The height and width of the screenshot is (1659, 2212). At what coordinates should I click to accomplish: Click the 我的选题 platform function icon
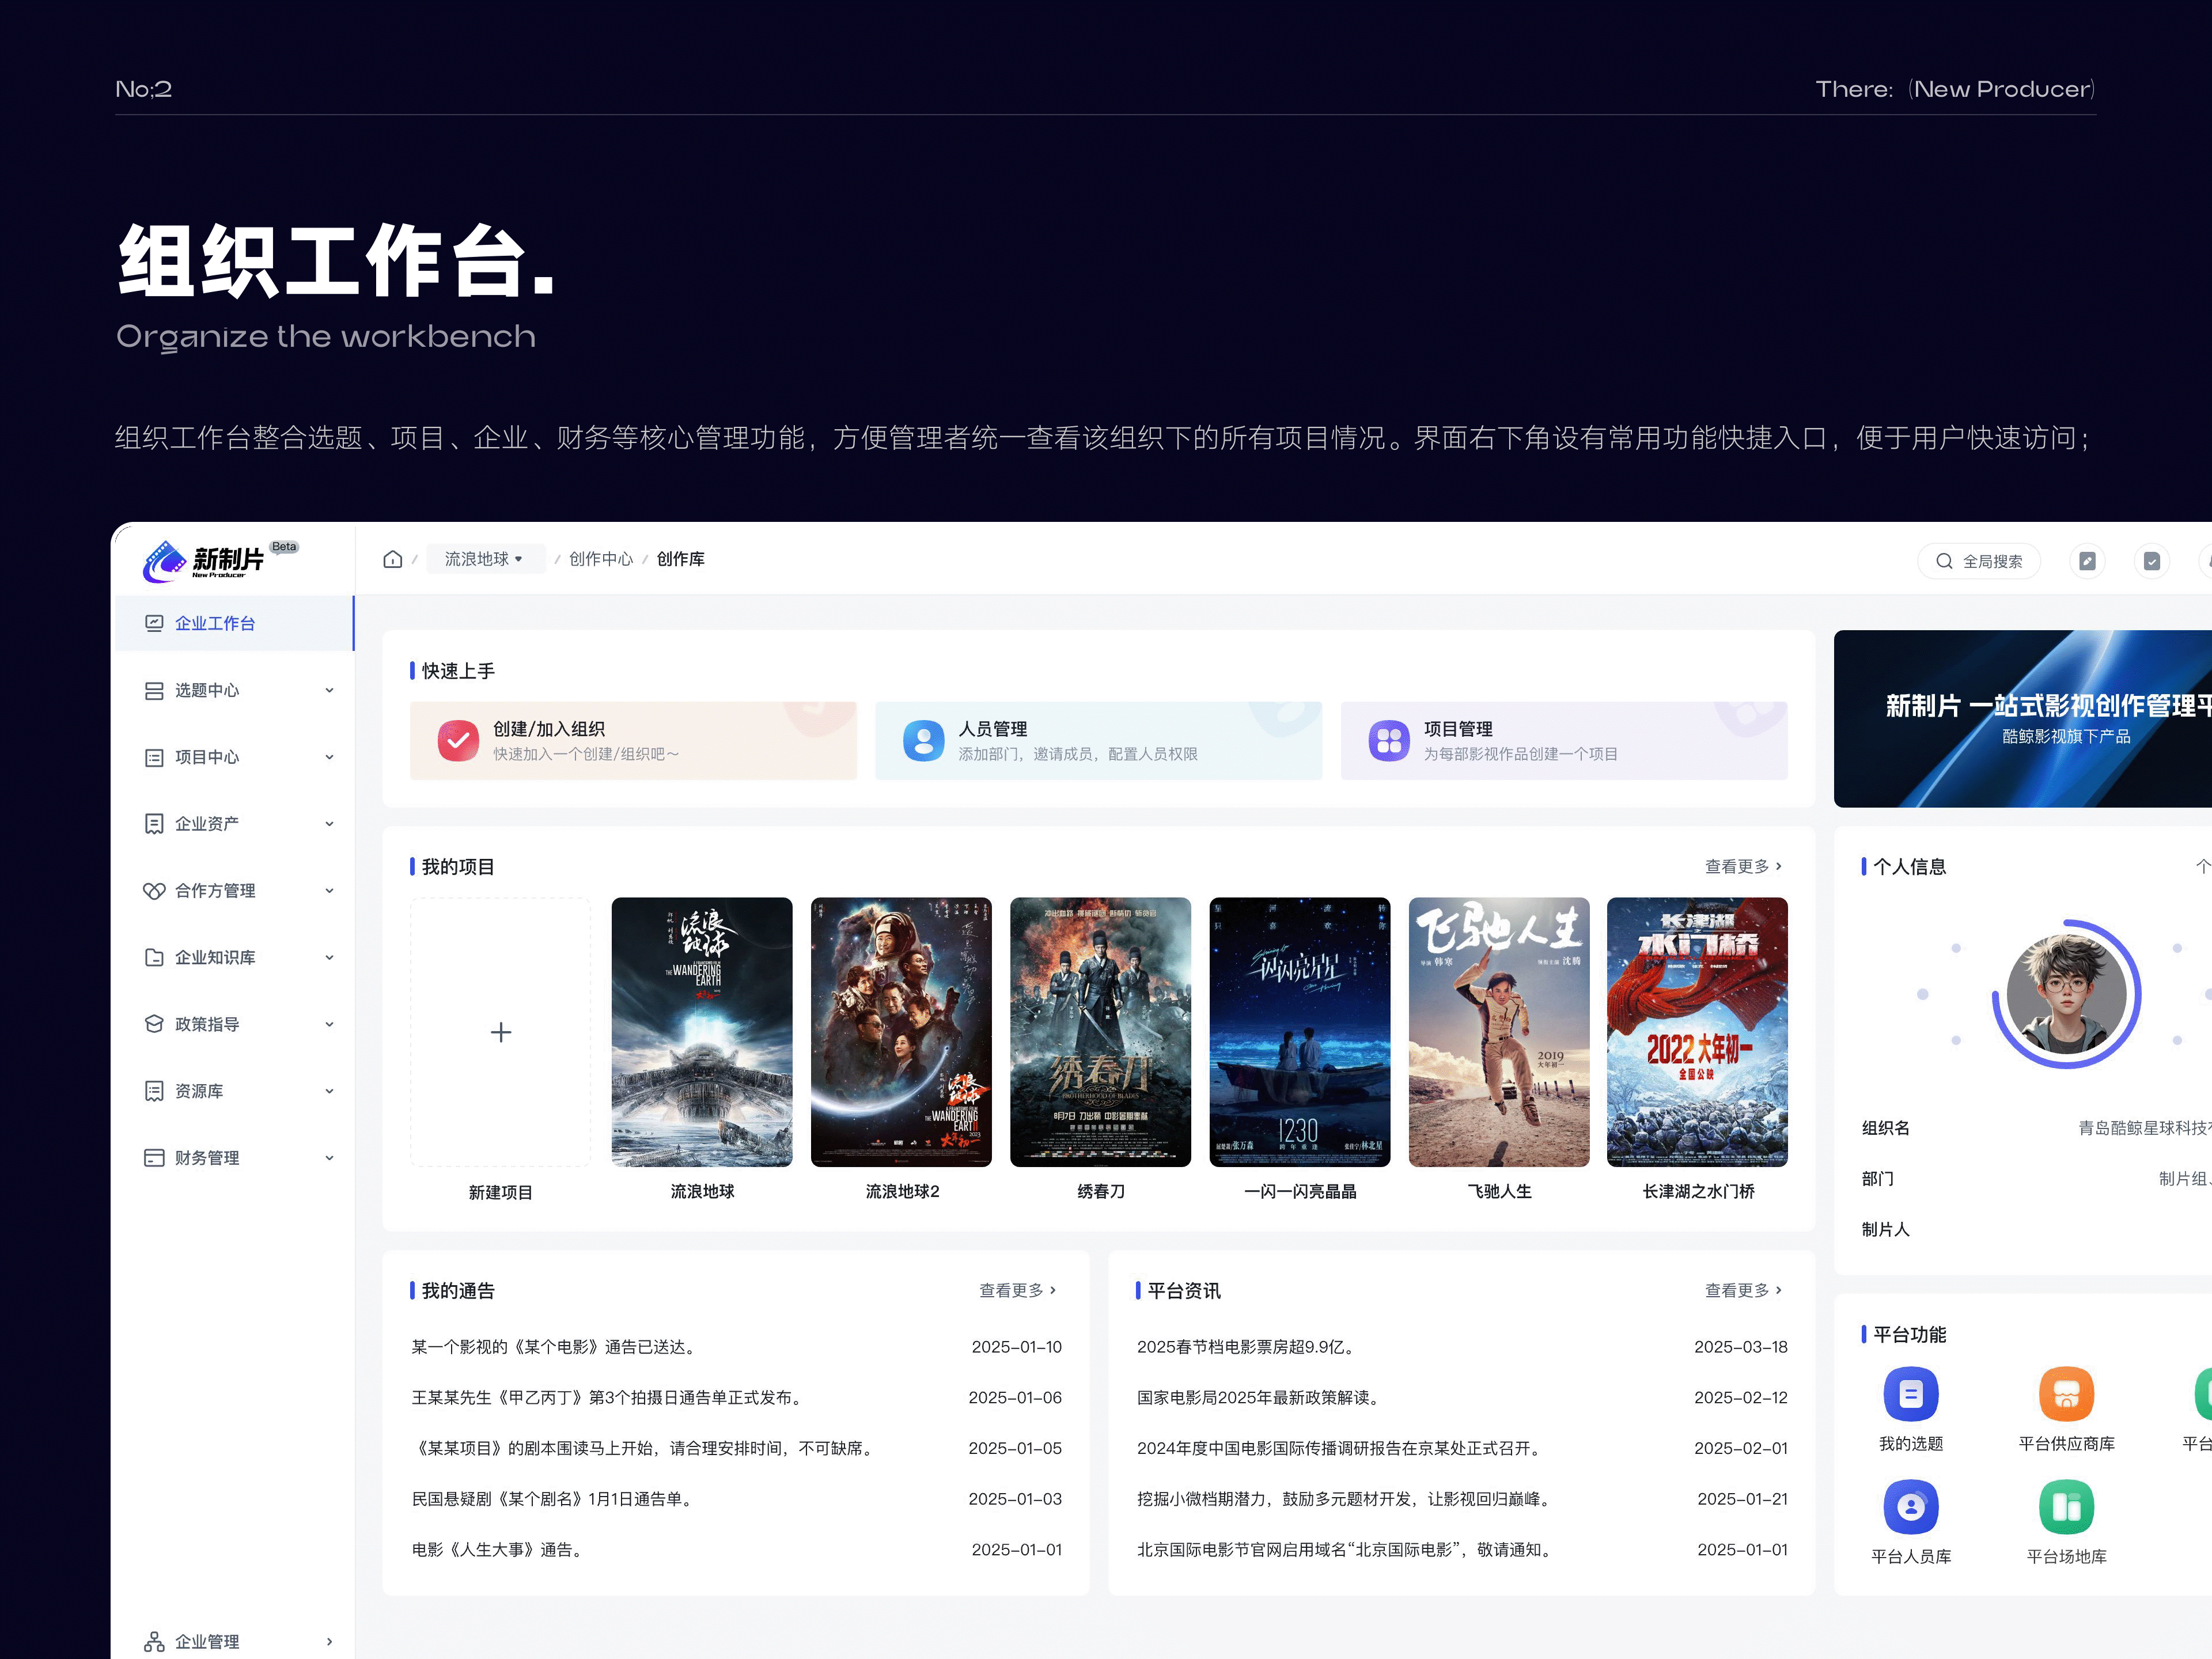click(1911, 1394)
